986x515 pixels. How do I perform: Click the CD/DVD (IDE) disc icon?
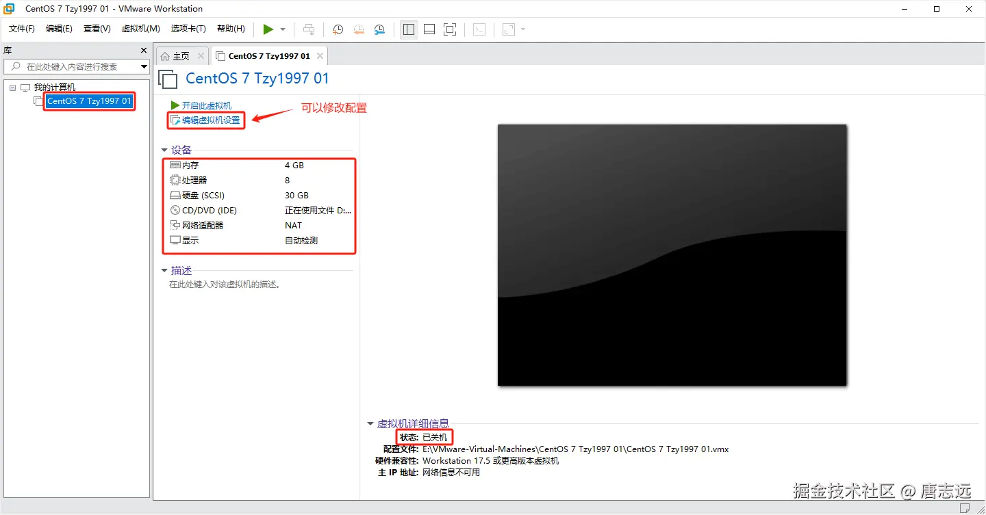(x=175, y=211)
